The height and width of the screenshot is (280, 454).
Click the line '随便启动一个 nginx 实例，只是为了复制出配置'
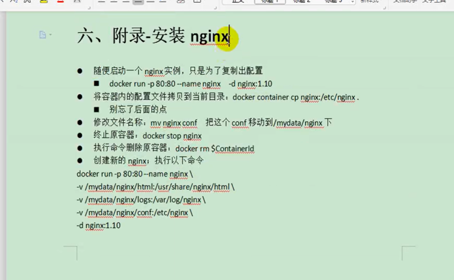point(178,71)
